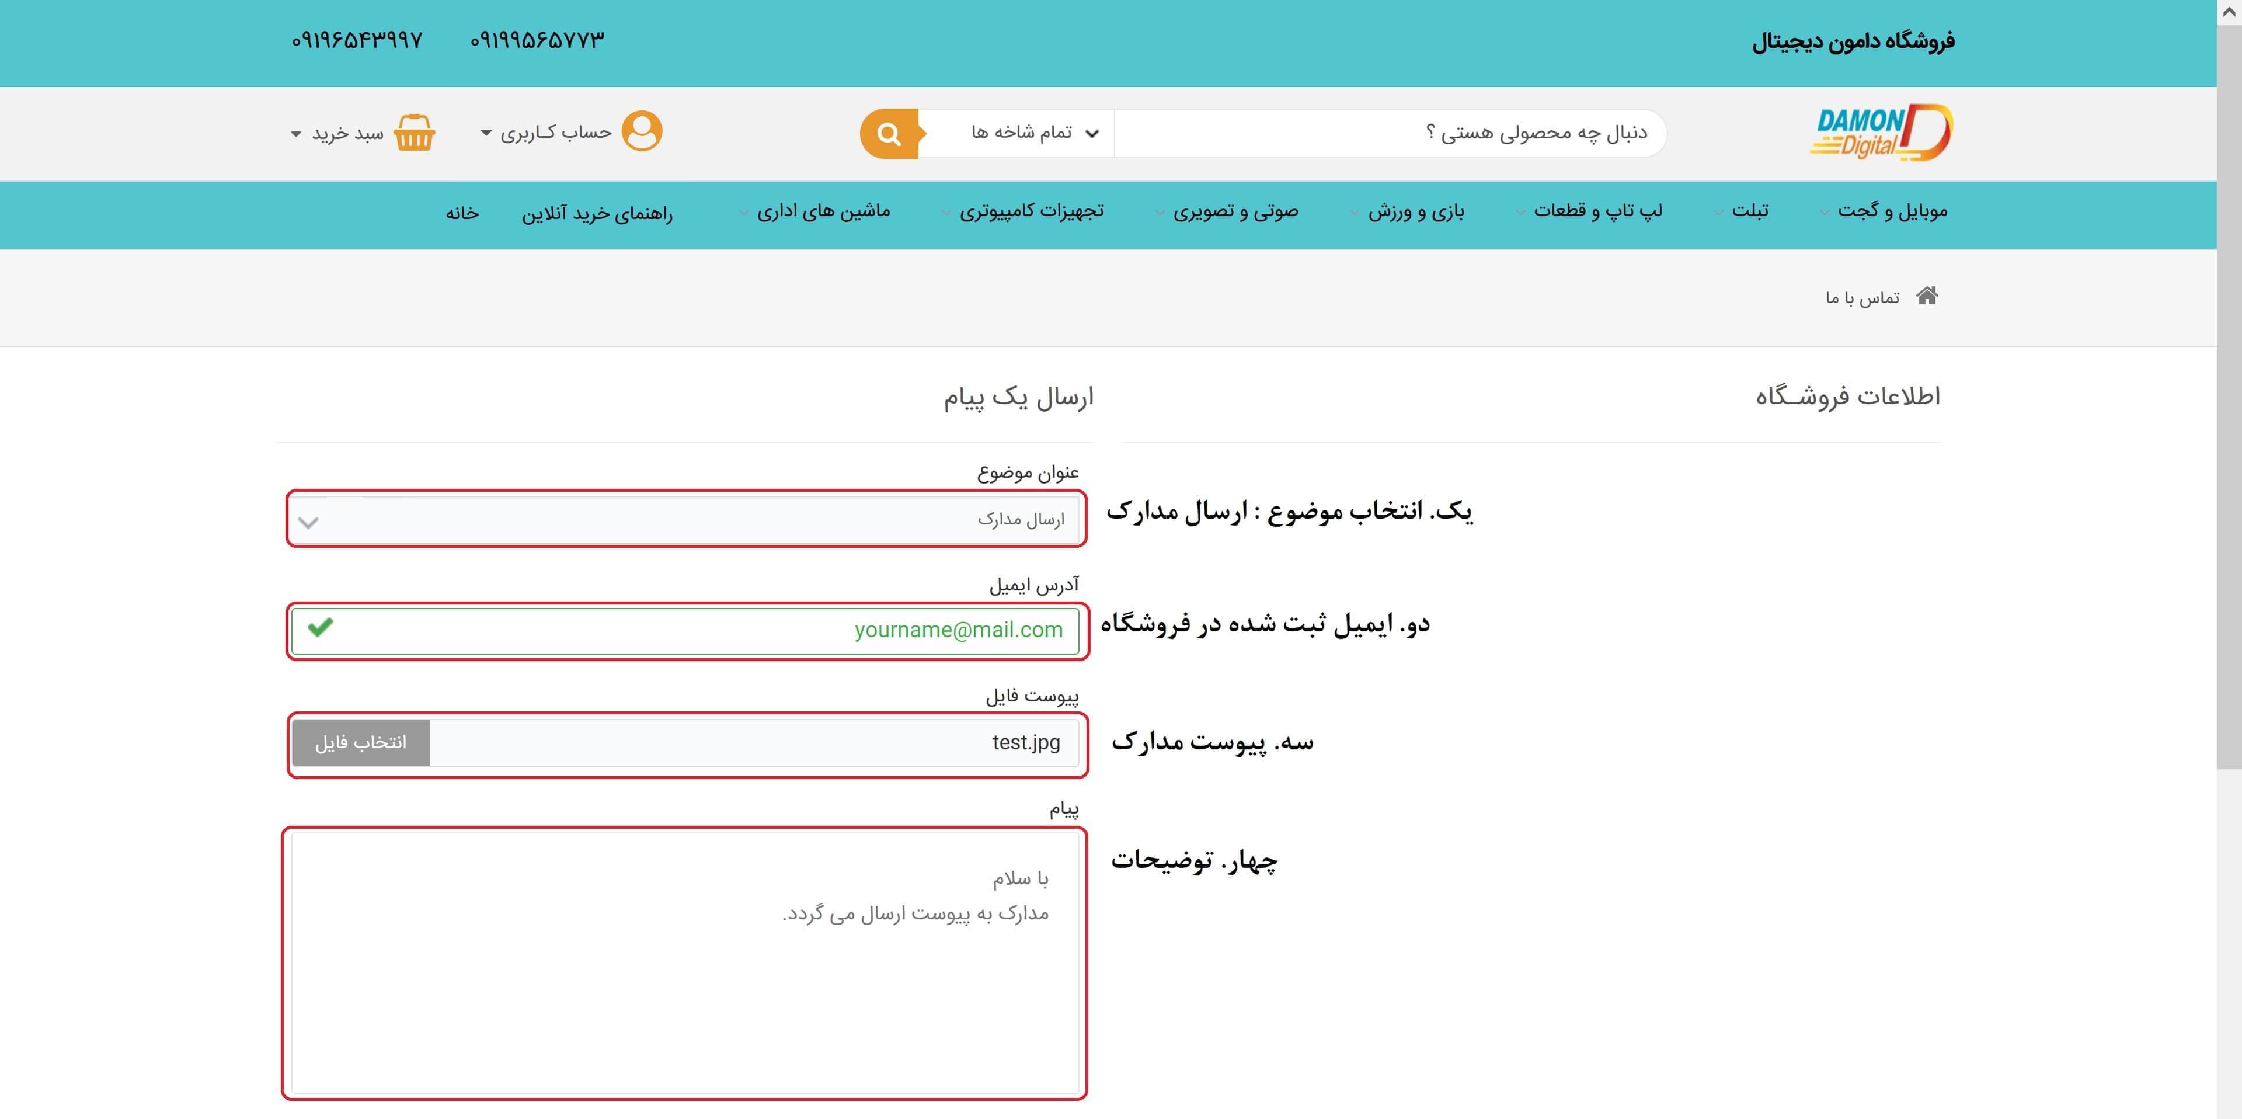Click the ارسال یک پیام heading

tap(1018, 397)
